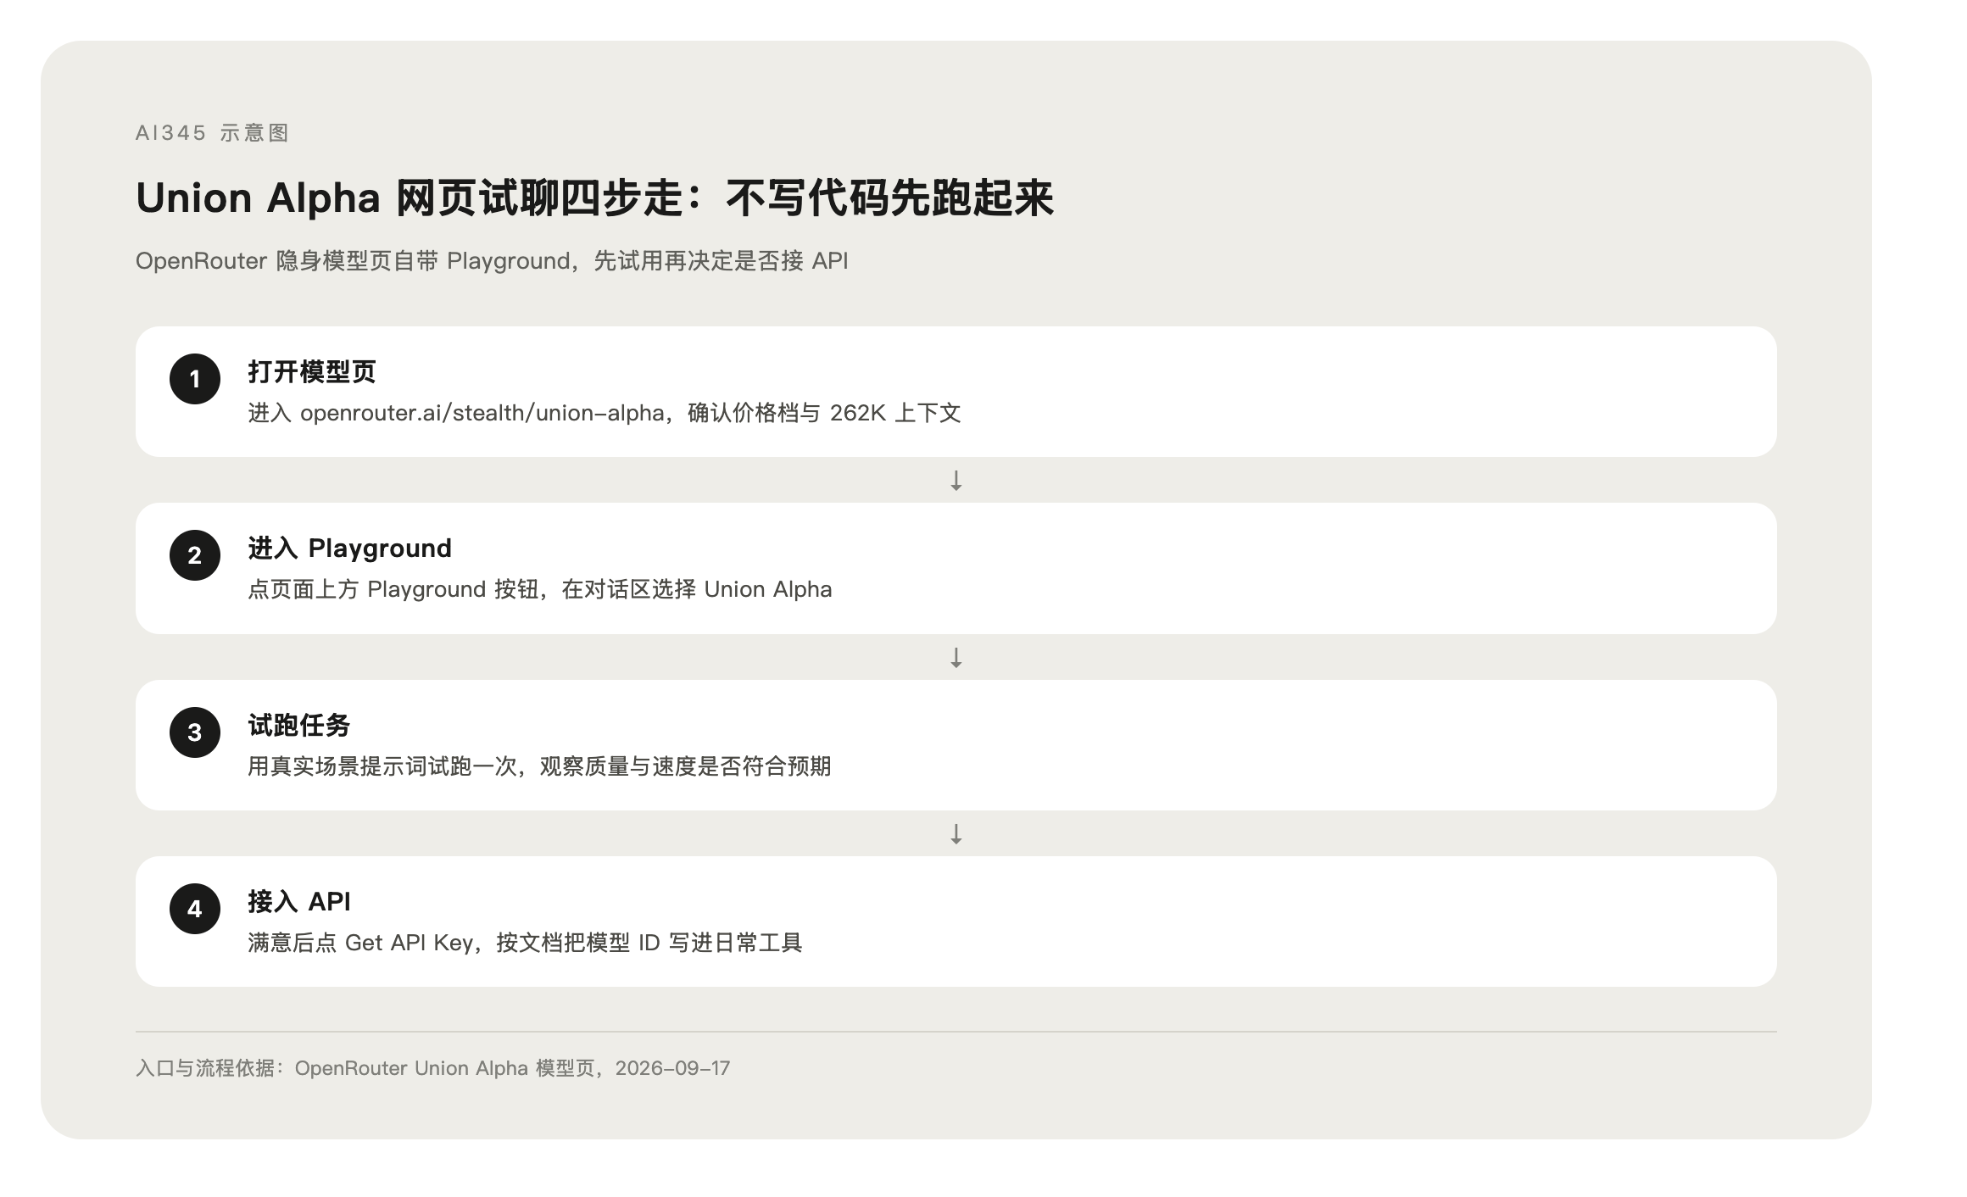Click the heading '接入 API'
The image size is (1967, 1197).
coord(298,901)
